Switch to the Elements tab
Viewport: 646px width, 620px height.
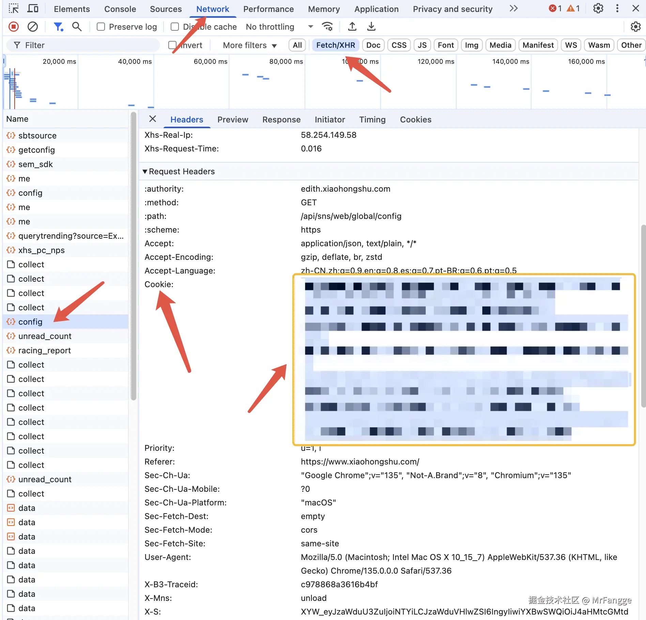(x=72, y=9)
